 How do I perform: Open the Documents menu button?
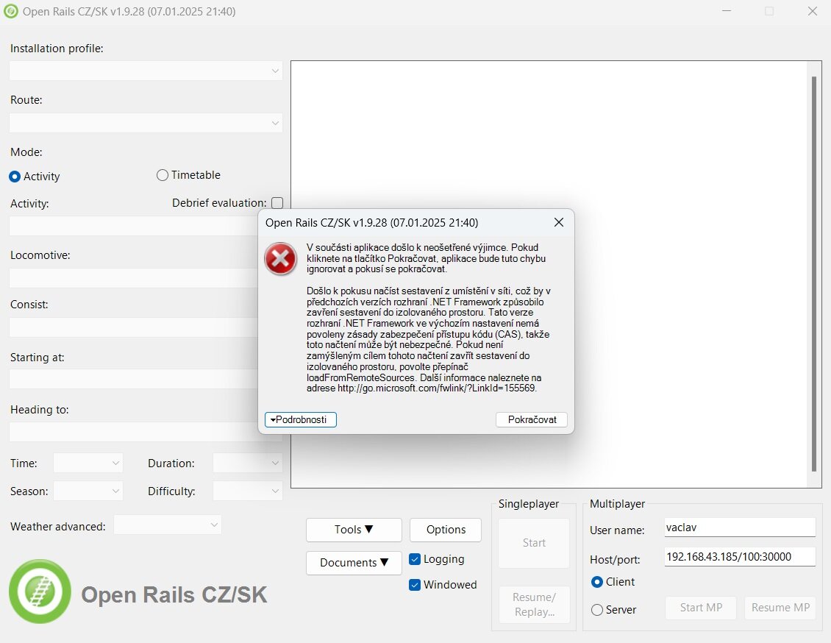point(354,562)
